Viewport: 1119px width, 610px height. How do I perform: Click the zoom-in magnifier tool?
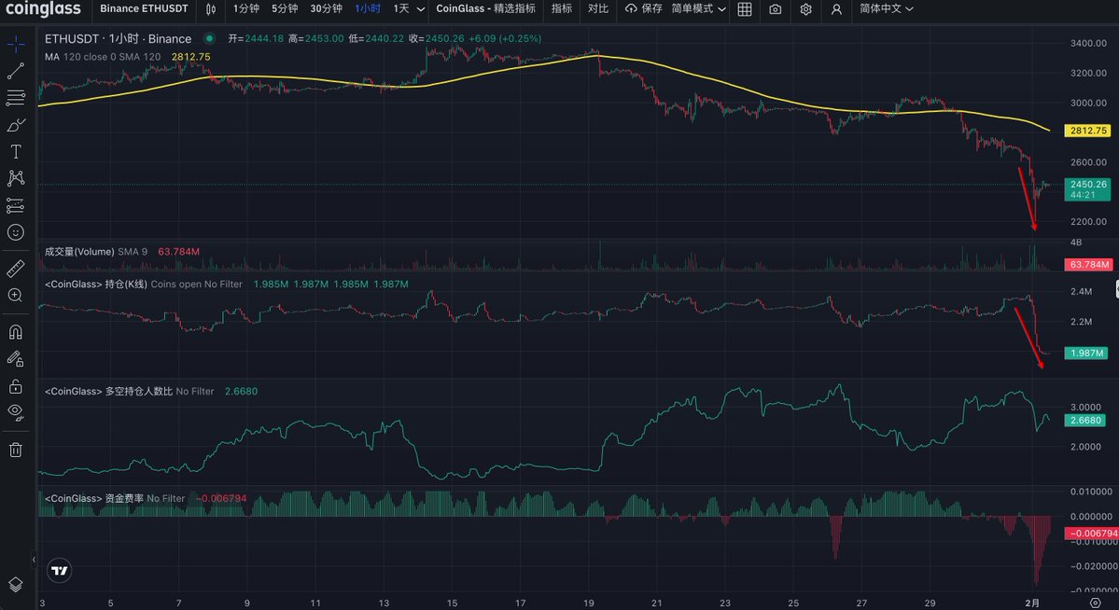coord(15,295)
